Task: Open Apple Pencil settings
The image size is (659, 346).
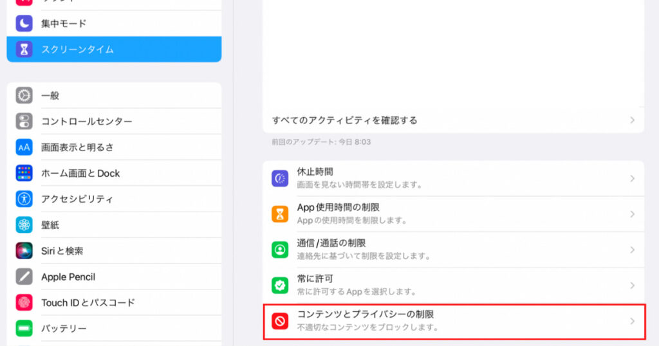Action: (114, 277)
